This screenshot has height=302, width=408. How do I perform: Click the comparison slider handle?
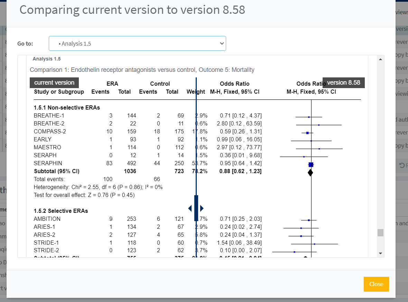tap(196, 208)
